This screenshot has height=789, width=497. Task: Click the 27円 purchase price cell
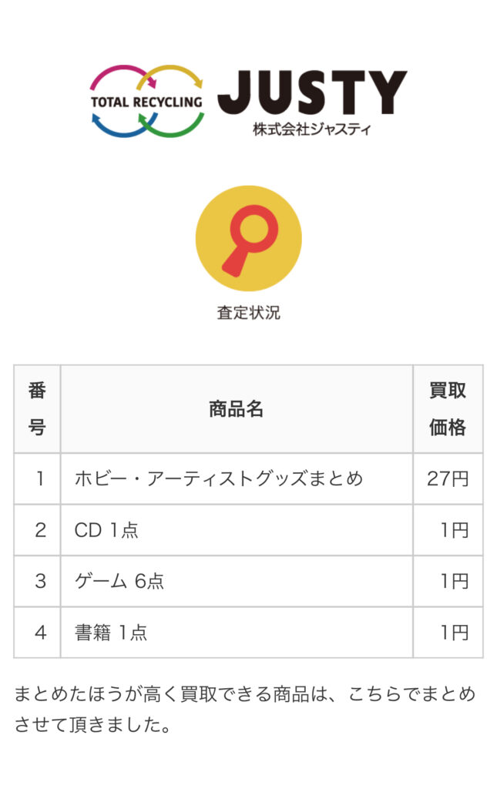pos(448,478)
